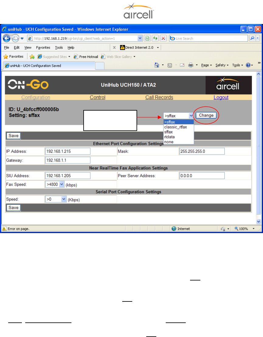Switch to uniHub UCH Configuration Saved tab
The height and width of the screenshot is (337, 263).
(49, 66)
